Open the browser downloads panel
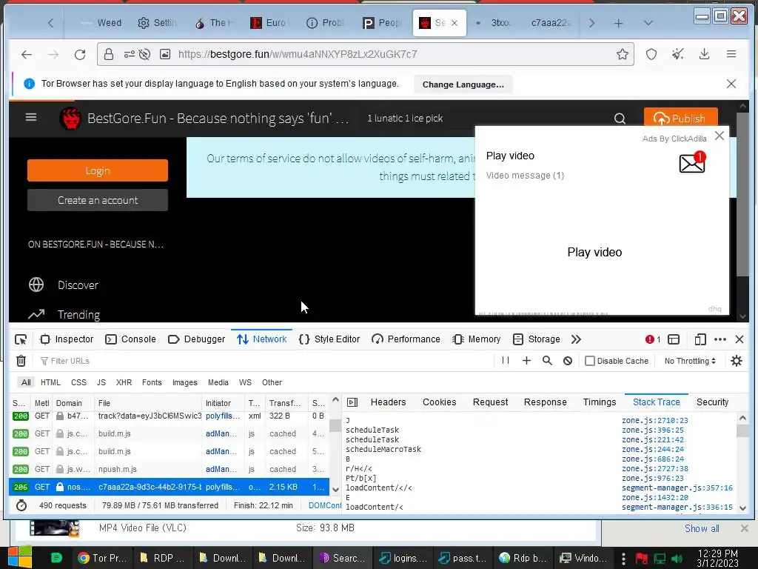 705,54
